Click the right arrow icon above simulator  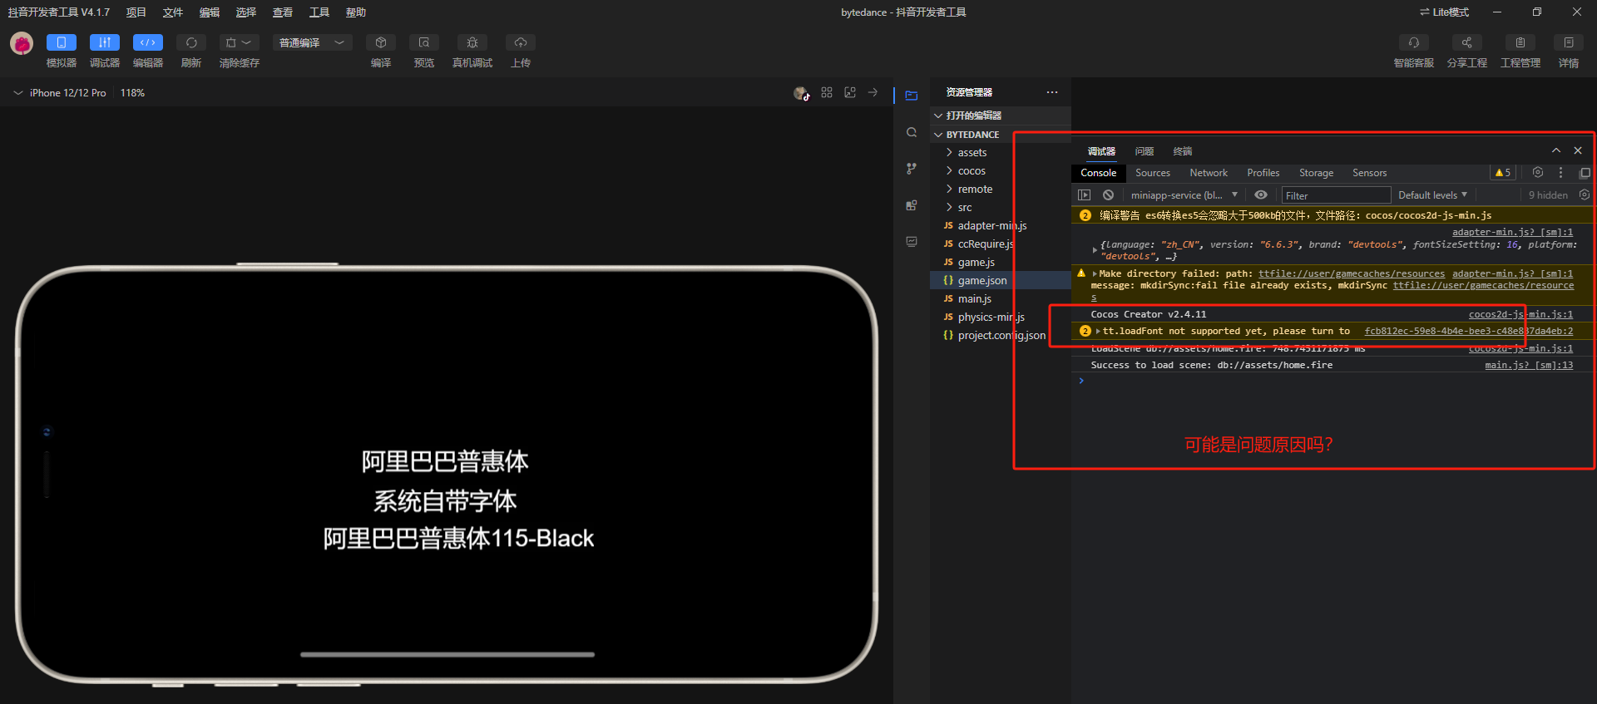[x=873, y=92]
